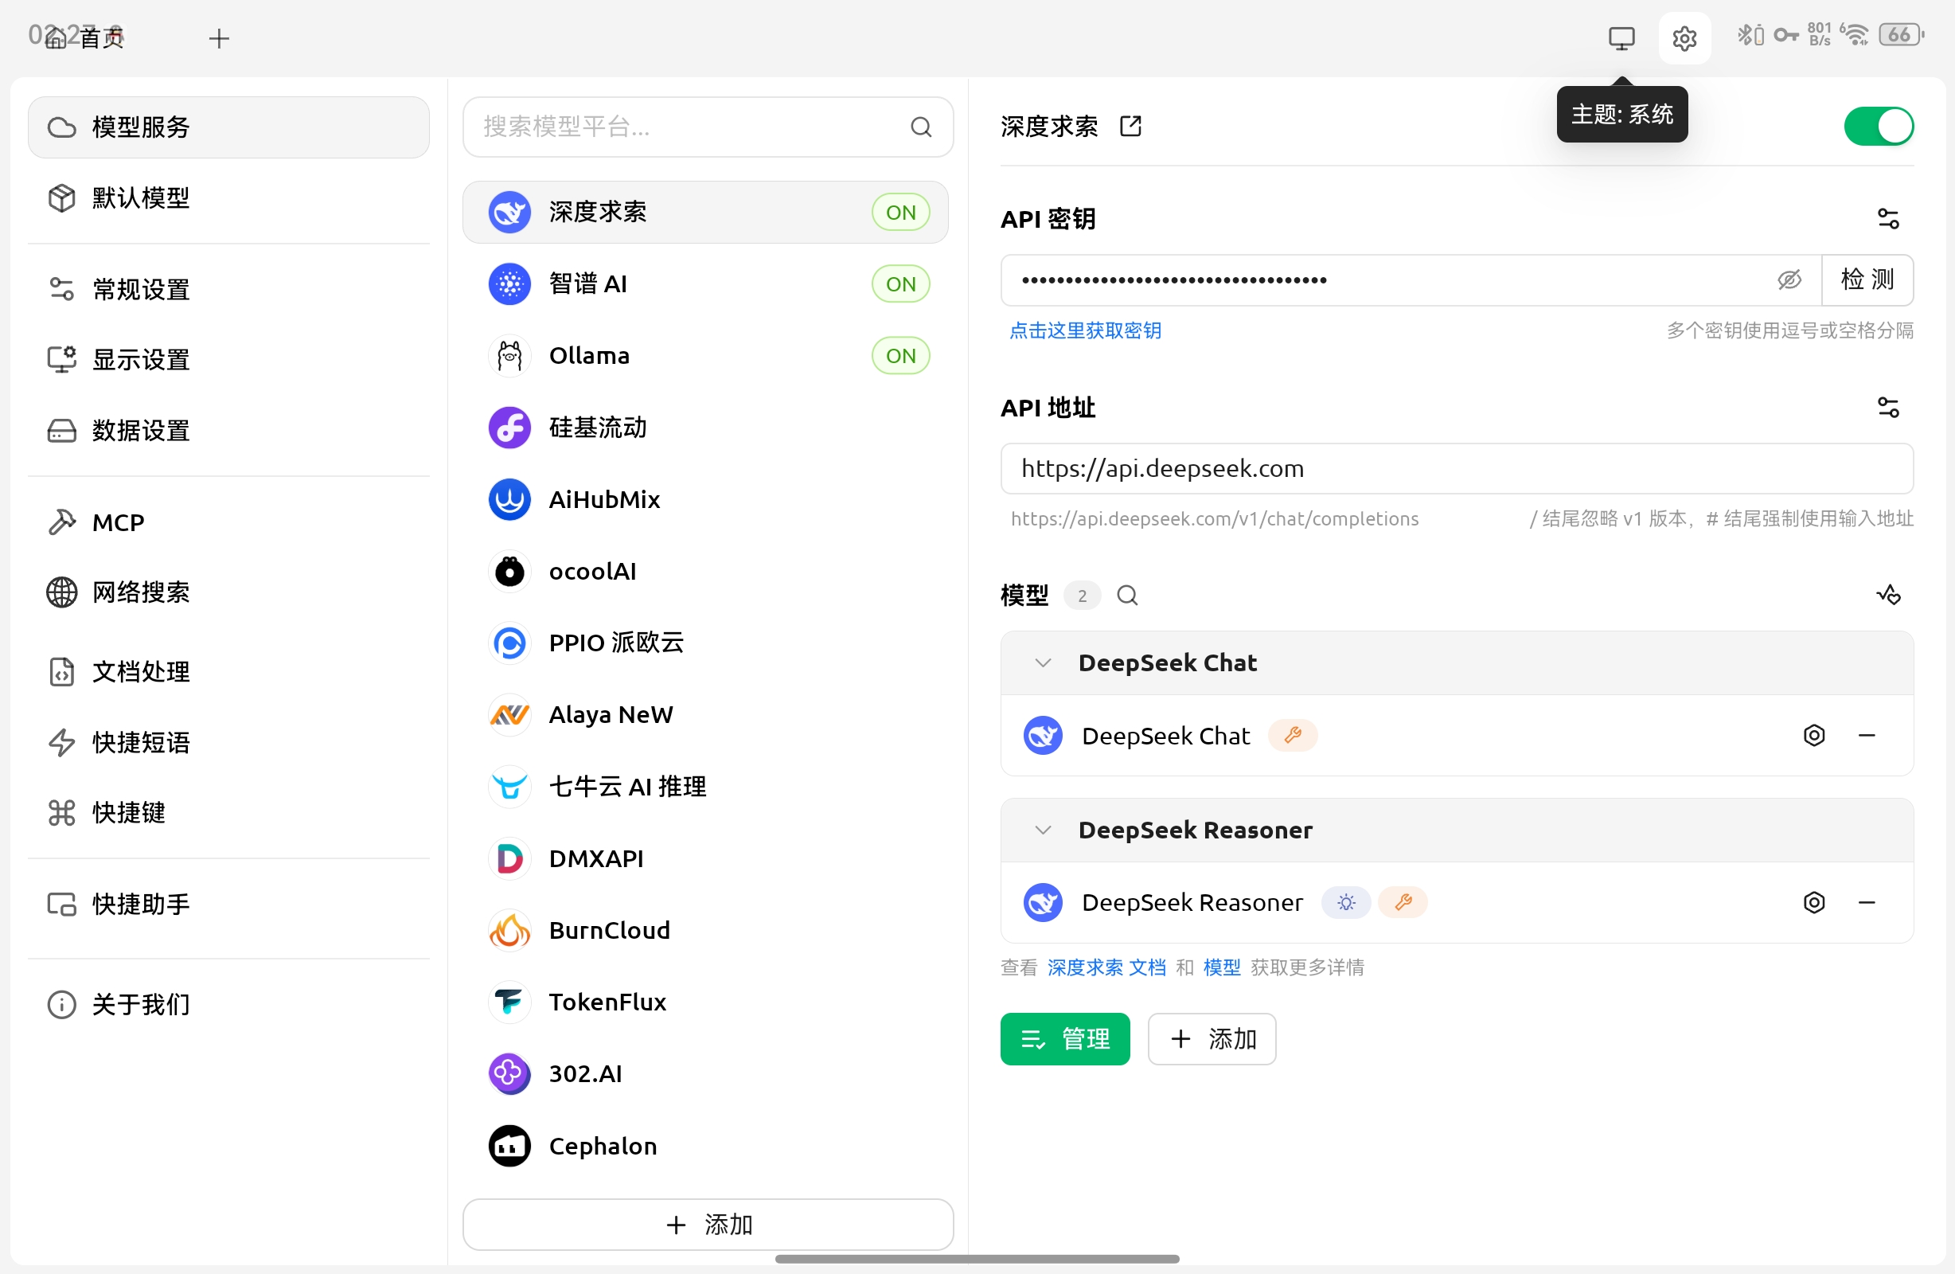Select the Cephalon provider

click(x=704, y=1146)
